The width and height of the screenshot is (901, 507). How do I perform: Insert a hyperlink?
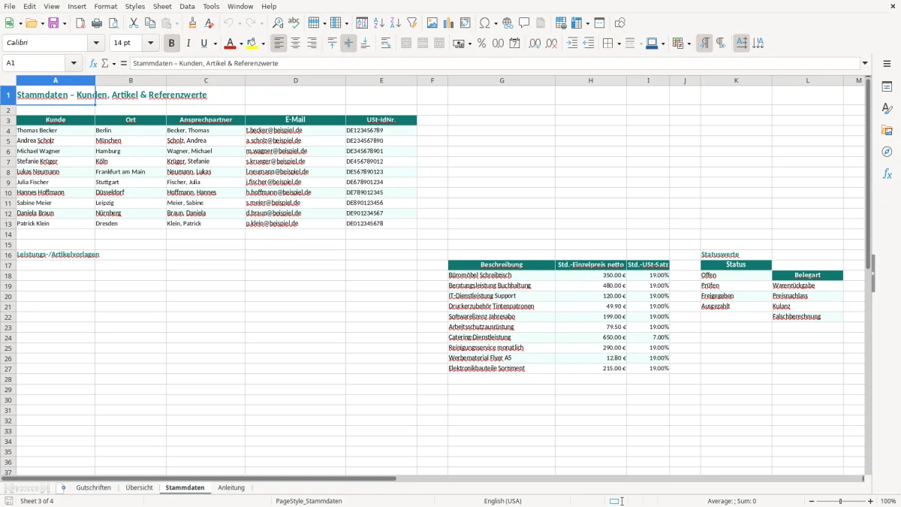508,23
